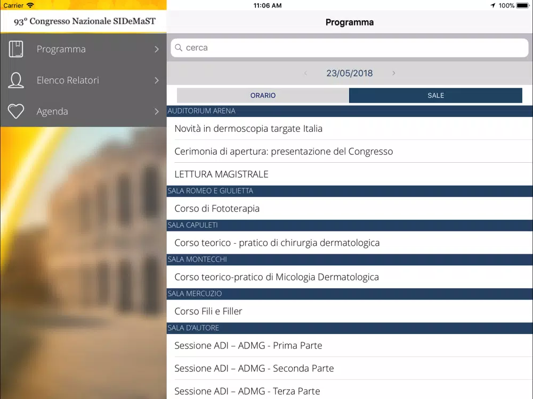Open Cerimonia di apertura session
Screen dimensions: 533x399
point(350,151)
